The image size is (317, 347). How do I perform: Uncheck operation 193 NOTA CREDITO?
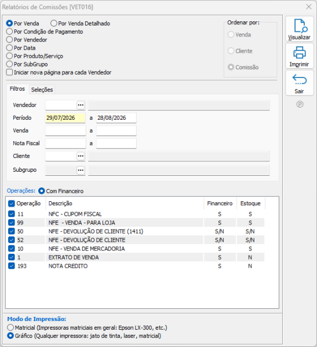(x=12, y=266)
